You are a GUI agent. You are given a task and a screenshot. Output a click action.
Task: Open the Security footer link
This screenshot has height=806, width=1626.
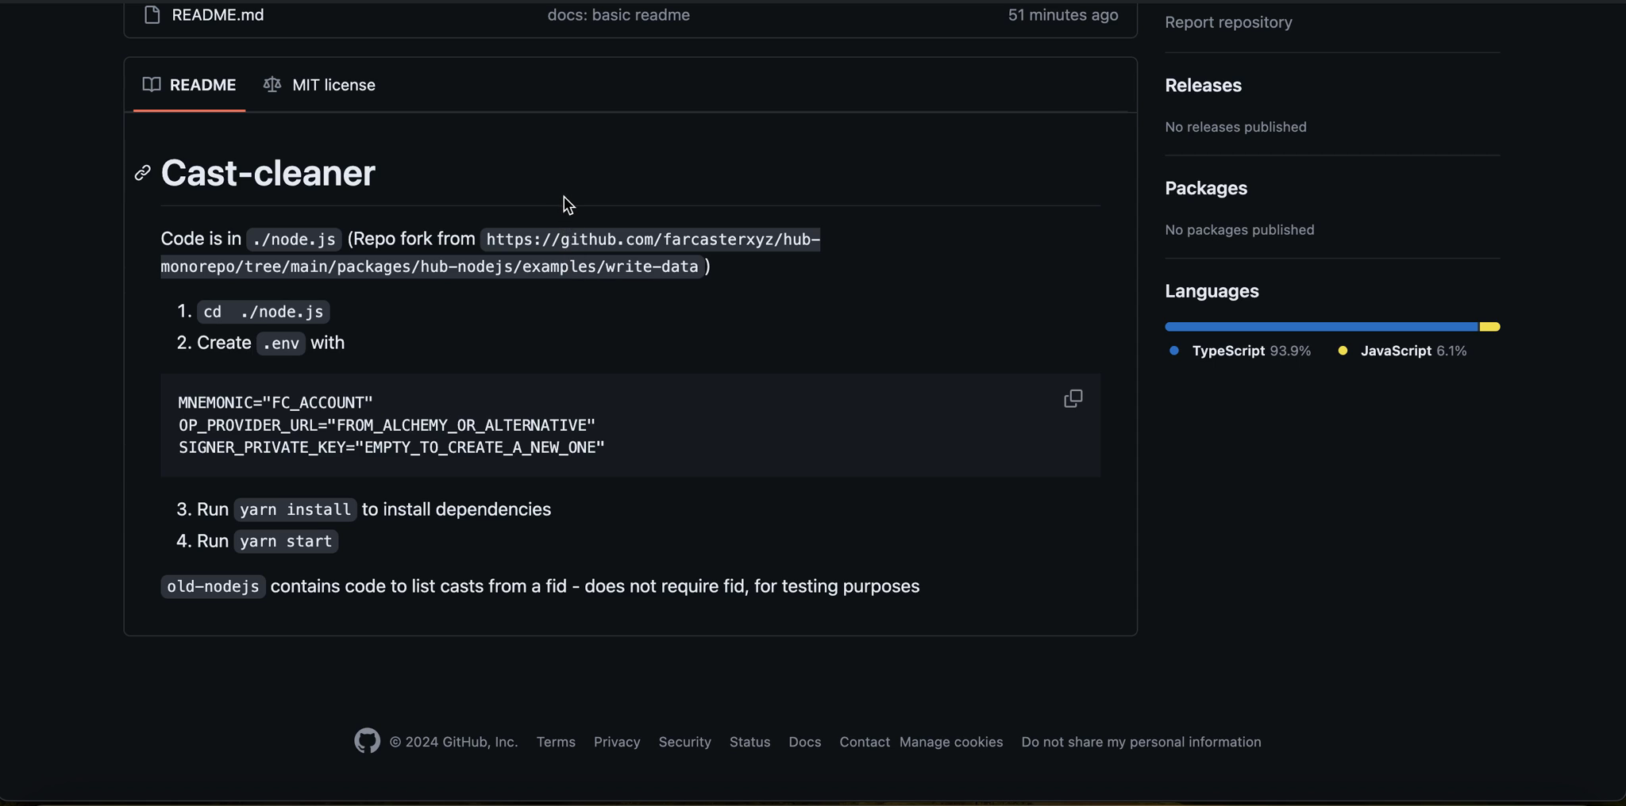(x=684, y=743)
